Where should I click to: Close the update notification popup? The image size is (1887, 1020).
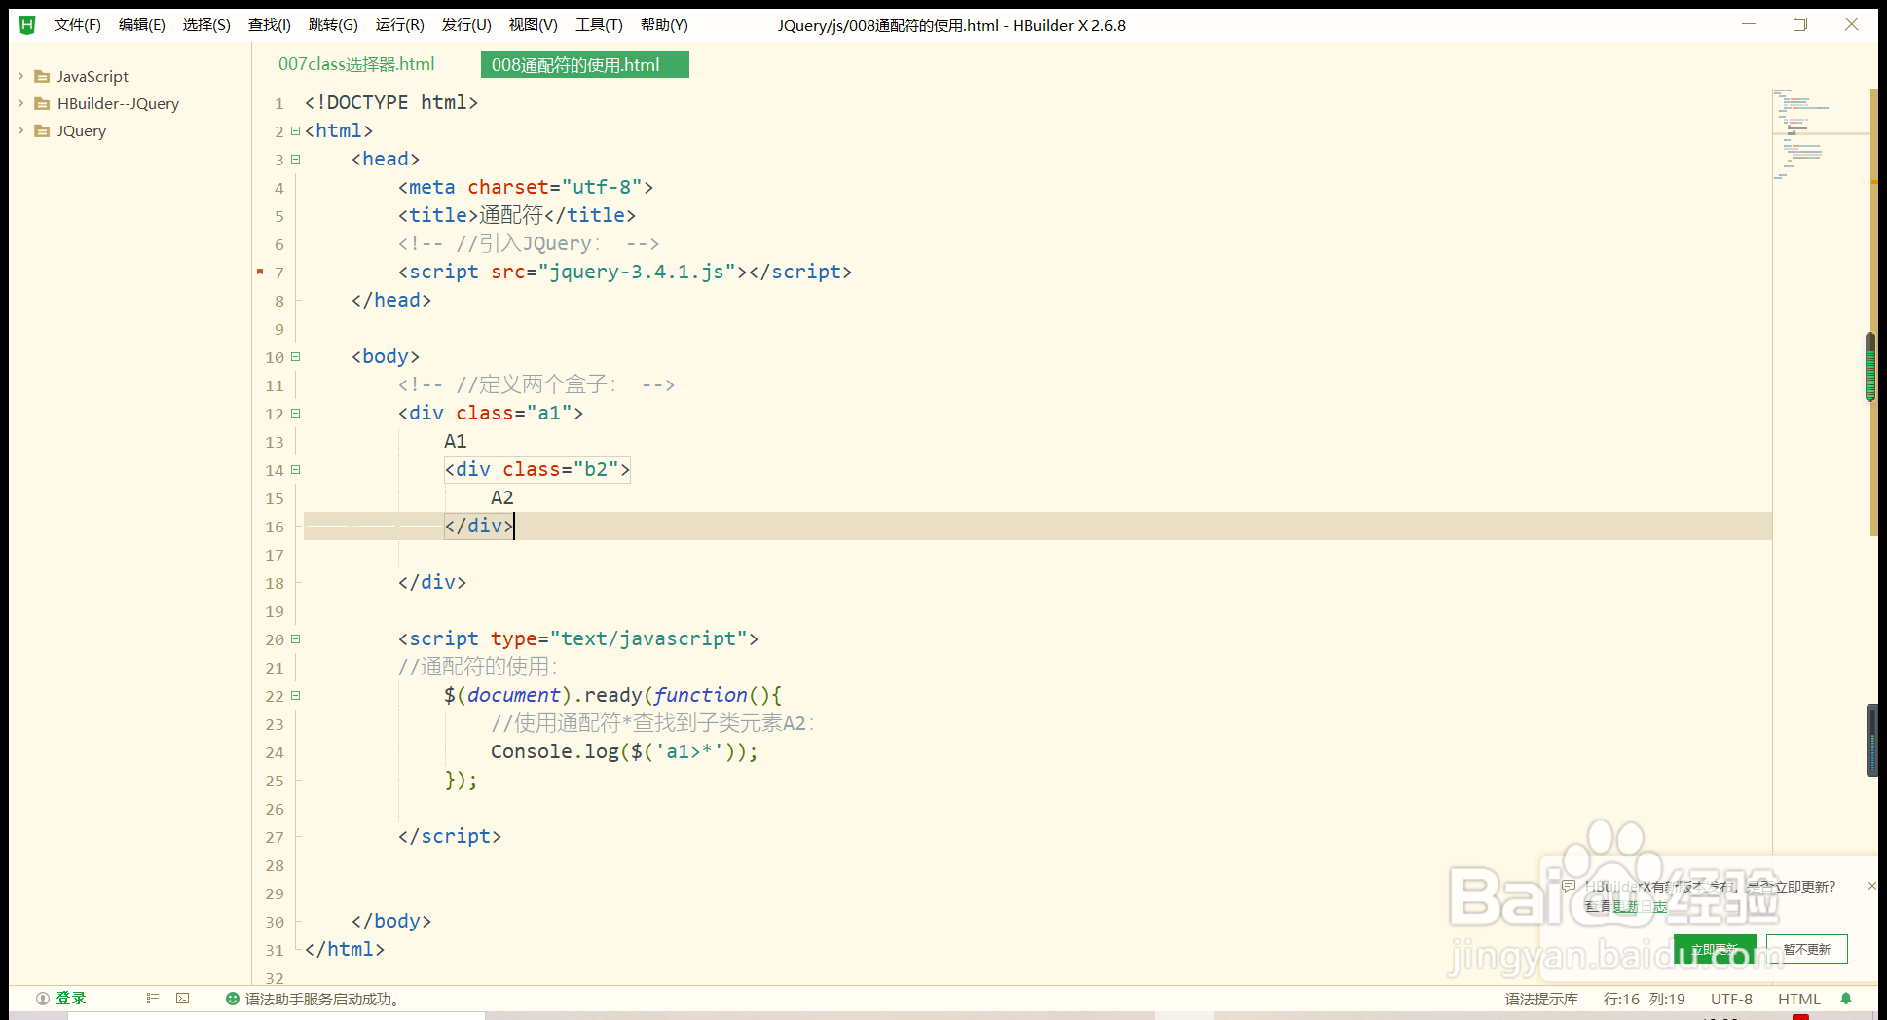point(1871,886)
